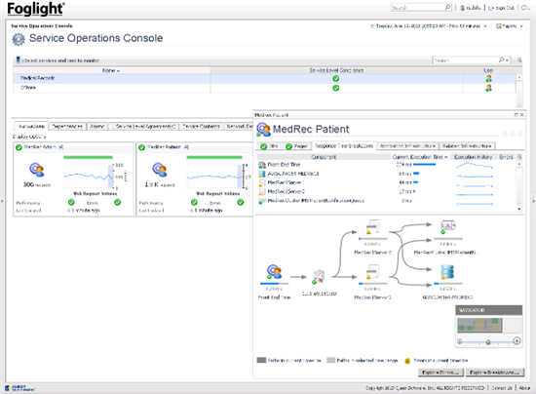Click the services table column settings icon

tap(519, 60)
